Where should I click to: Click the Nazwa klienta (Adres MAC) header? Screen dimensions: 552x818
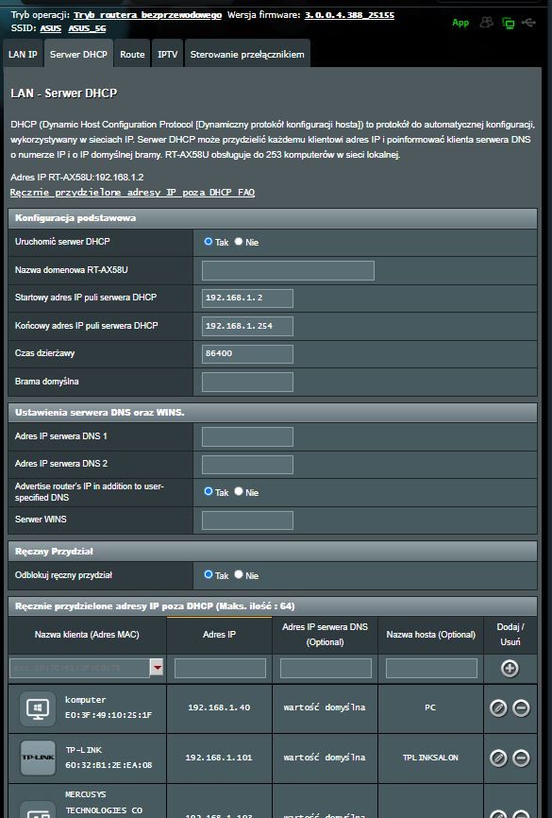click(87, 635)
